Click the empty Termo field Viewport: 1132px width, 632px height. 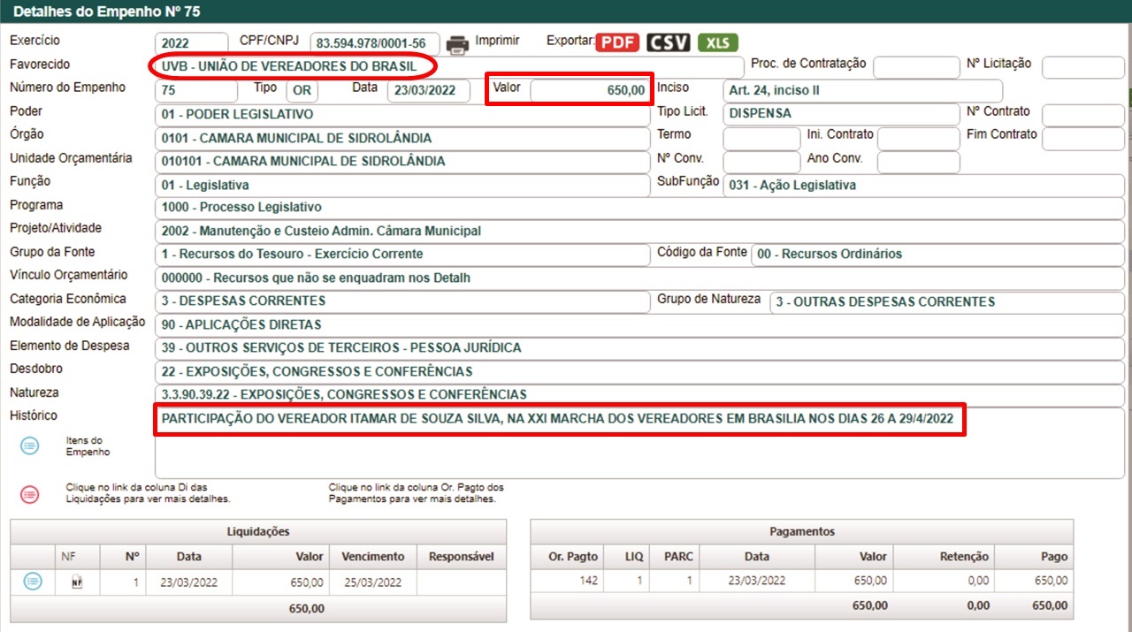pyautogui.click(x=761, y=139)
